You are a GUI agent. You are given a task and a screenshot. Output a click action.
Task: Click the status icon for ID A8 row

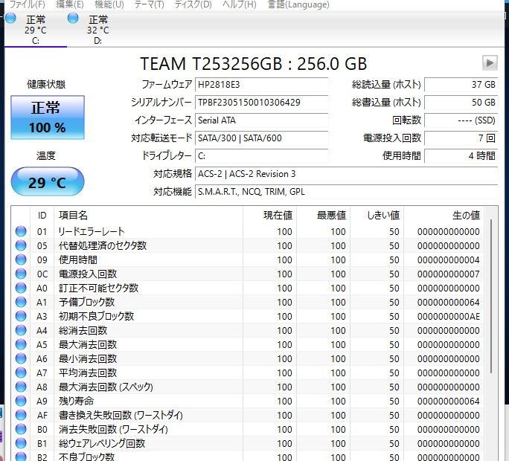[x=21, y=387]
